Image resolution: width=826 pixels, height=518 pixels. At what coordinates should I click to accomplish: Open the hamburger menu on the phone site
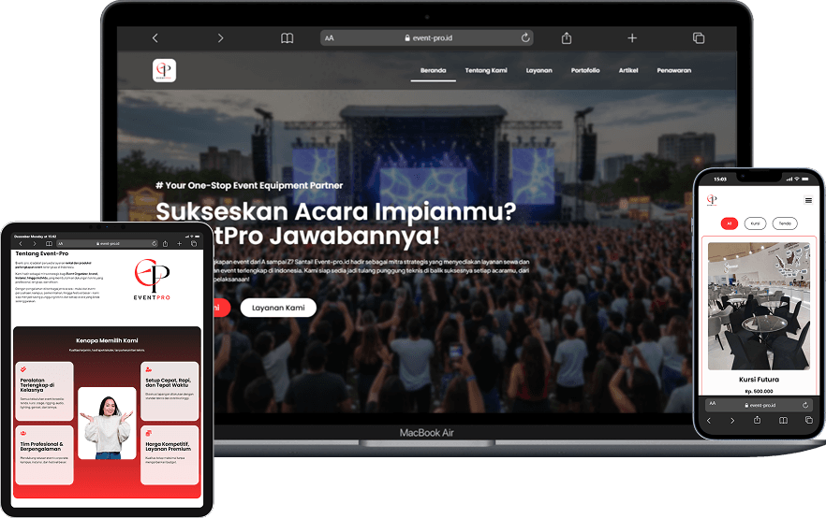(808, 200)
